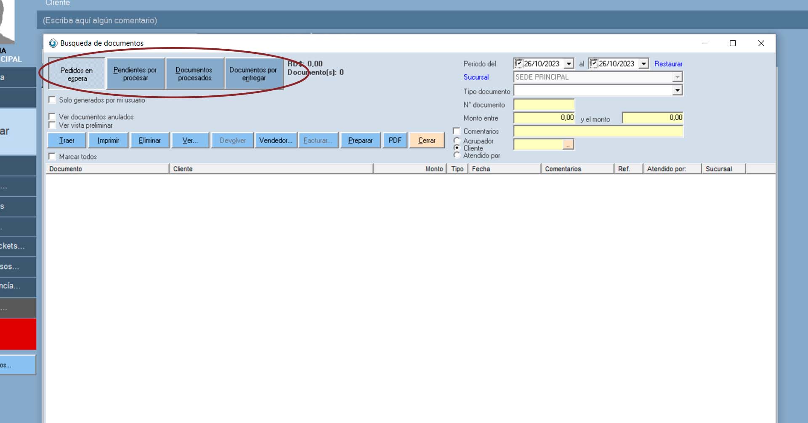The height and width of the screenshot is (423, 808).
Task: Click the Cerrar button
Action: point(426,140)
